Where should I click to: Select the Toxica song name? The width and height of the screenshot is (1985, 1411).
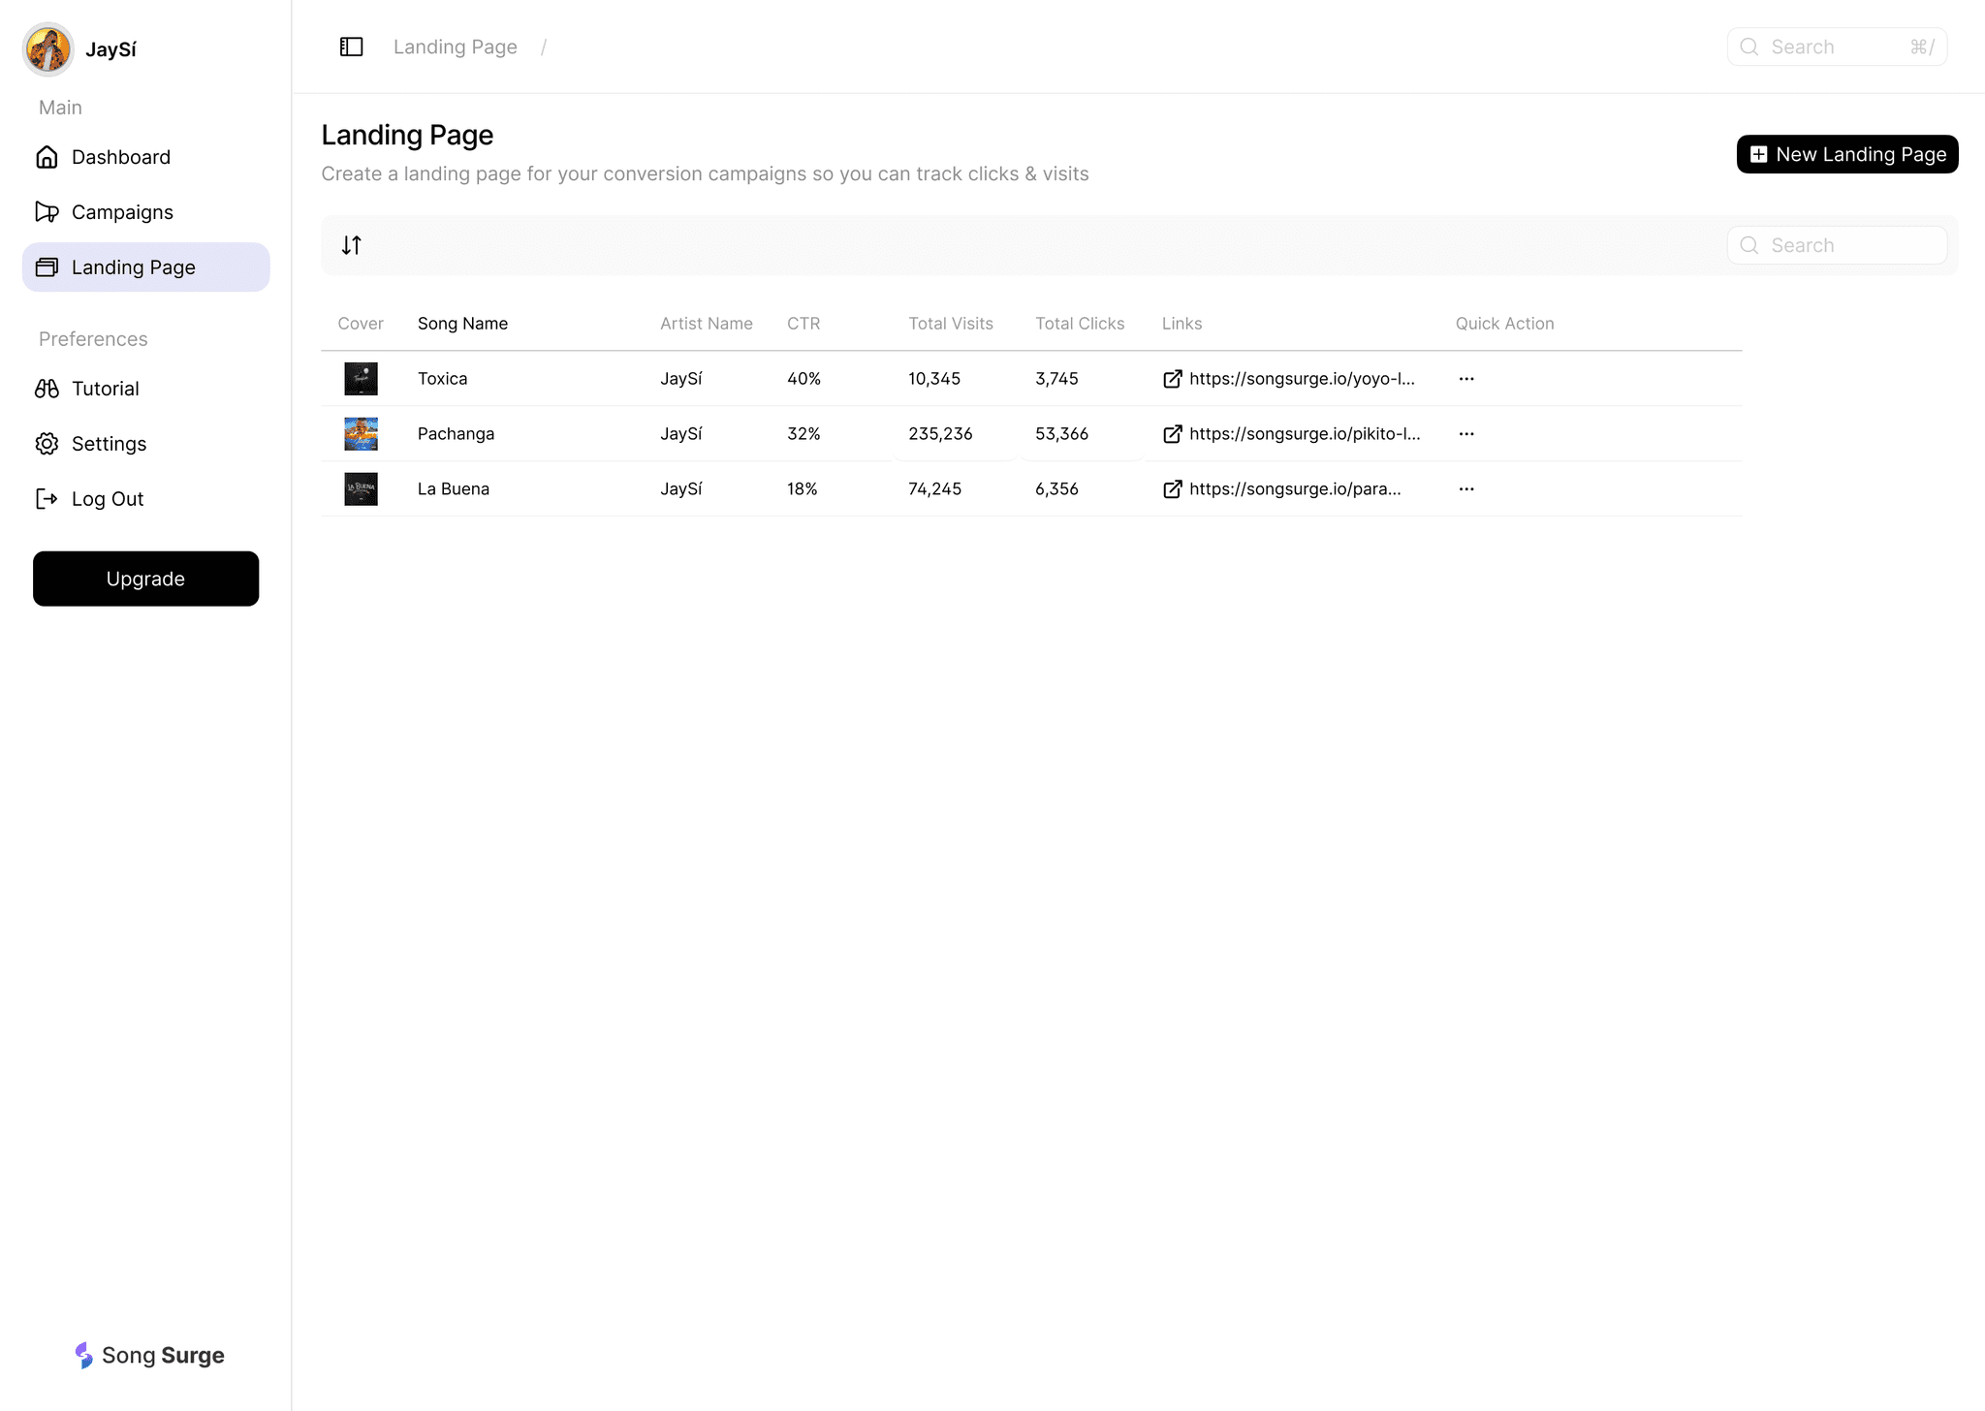click(x=442, y=379)
